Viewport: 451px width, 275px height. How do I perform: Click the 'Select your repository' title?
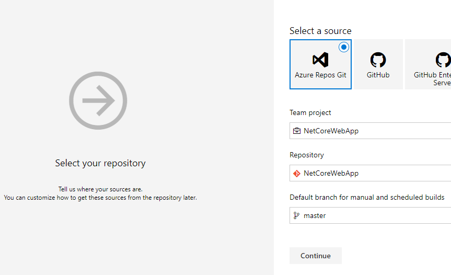point(100,163)
